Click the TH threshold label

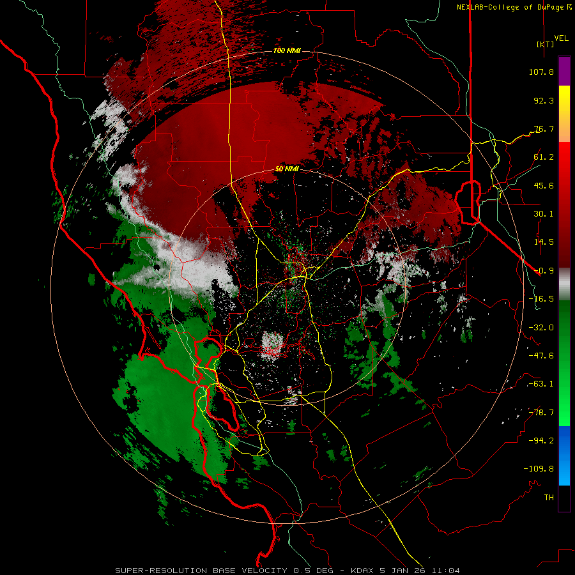click(x=549, y=498)
